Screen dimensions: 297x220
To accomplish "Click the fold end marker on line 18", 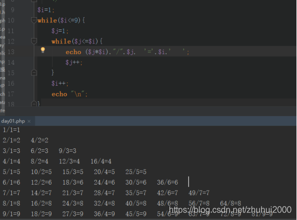I will point(34,104).
